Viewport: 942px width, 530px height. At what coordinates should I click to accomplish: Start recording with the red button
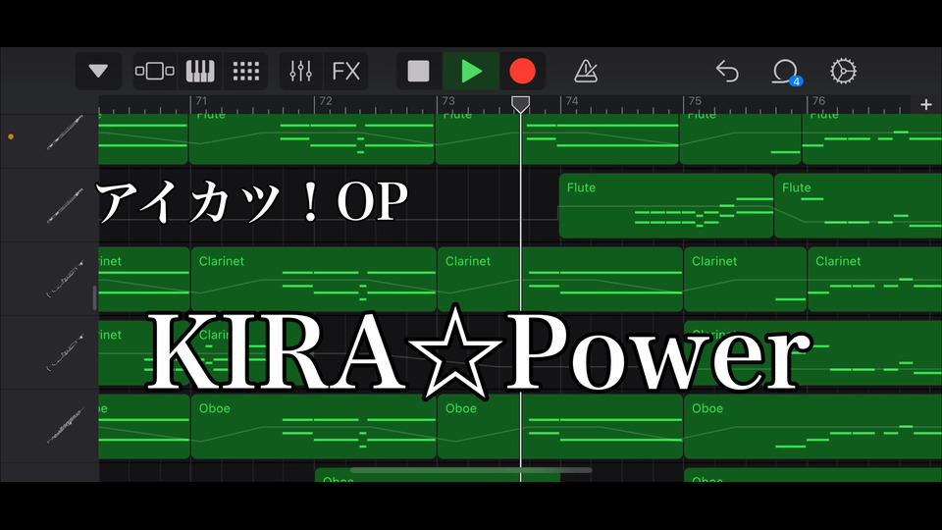(522, 71)
